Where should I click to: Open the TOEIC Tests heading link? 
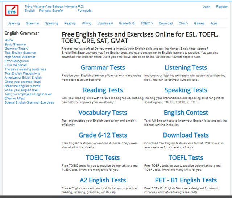tap(103, 157)
